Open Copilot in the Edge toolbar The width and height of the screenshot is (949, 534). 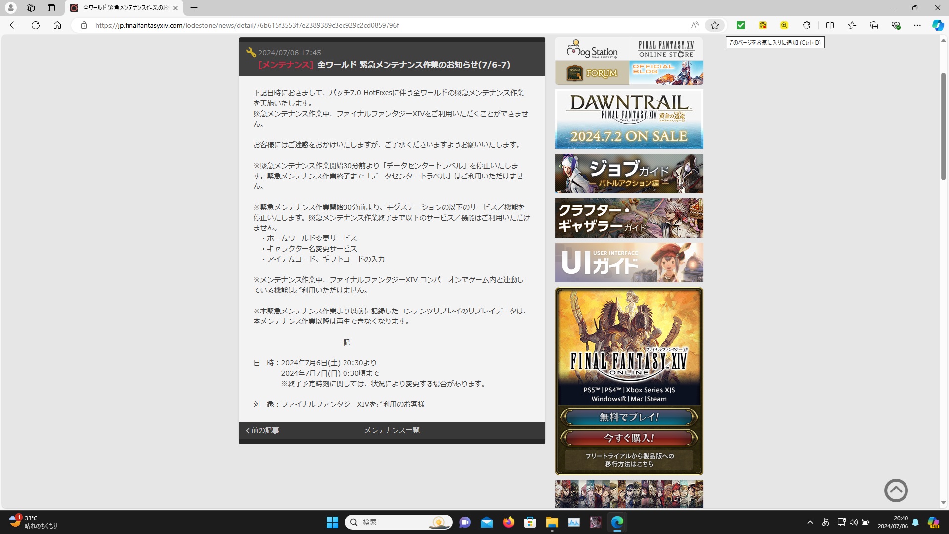(x=938, y=25)
